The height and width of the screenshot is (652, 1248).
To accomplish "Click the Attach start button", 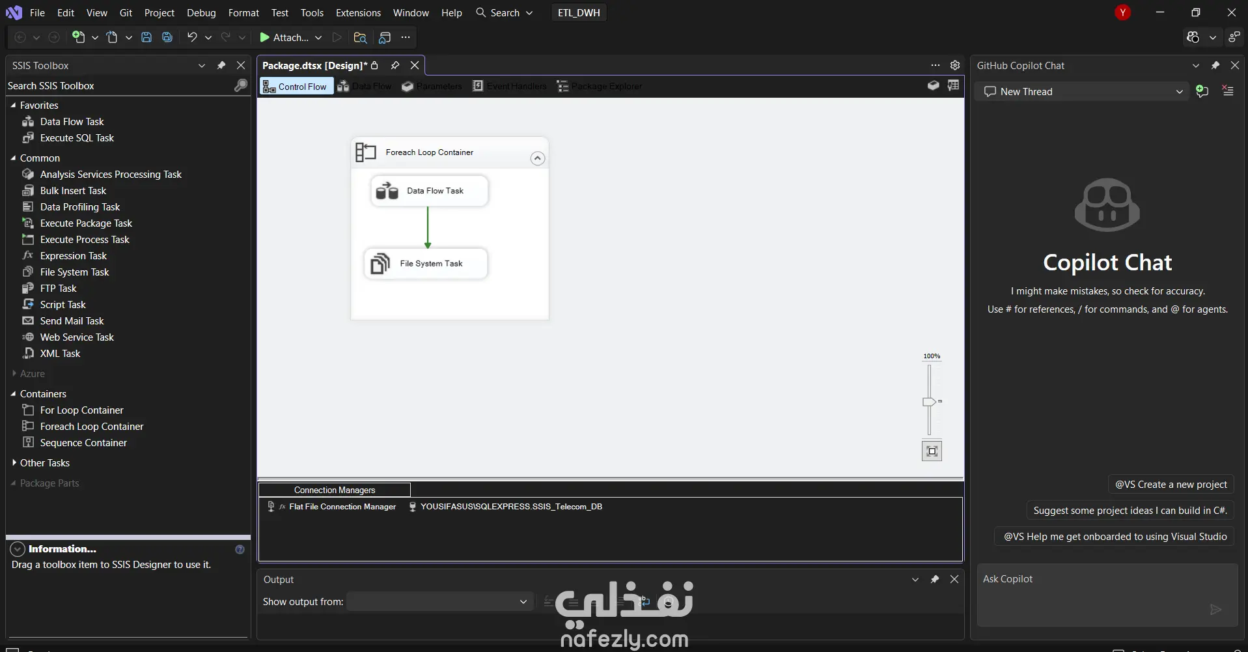I will [284, 38].
